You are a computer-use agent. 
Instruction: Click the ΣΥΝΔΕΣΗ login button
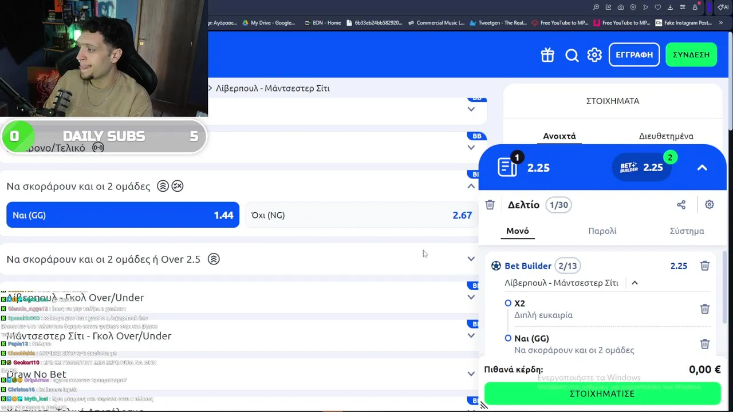click(x=691, y=55)
